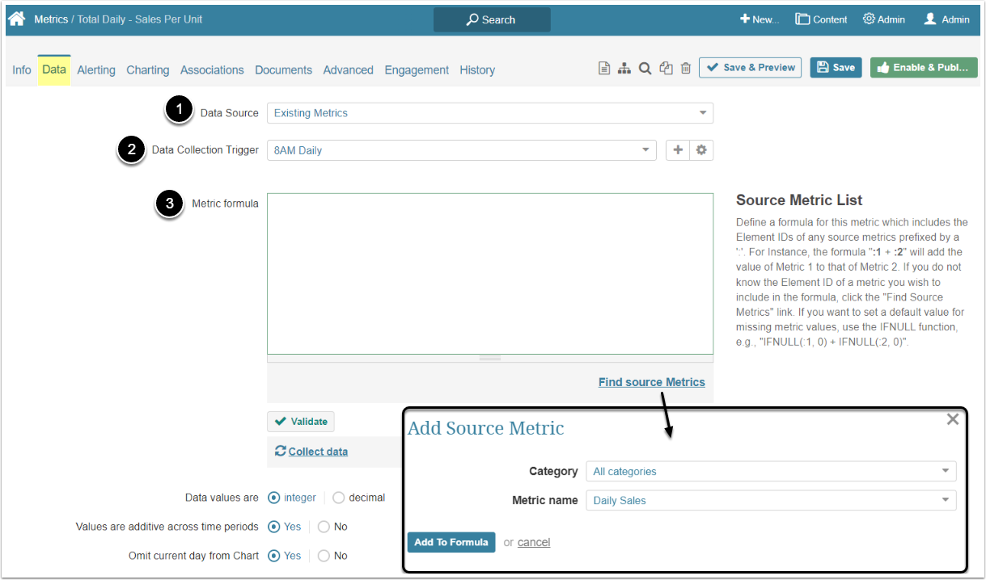The width and height of the screenshot is (986, 580).
Task: Click the magnifier icon in toolbar
Action: (645, 69)
